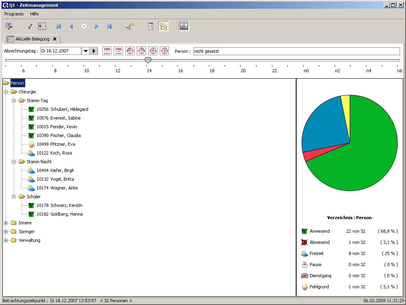Click the Person input field
Viewport: 406px width, 305px height.
[296, 51]
